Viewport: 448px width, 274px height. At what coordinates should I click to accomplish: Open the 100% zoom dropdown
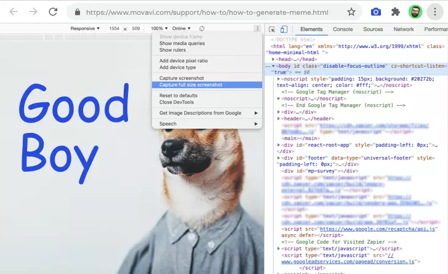[x=159, y=28]
